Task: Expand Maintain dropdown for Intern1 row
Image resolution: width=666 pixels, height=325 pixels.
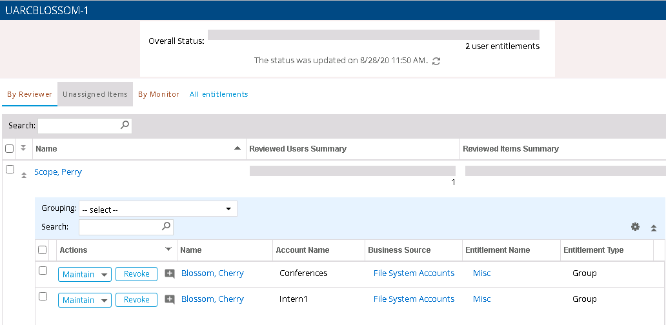Action: coord(104,300)
